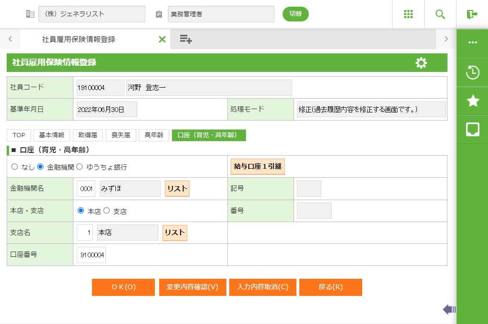The width and height of the screenshot is (488, 324).
Task: Open the inbox tray icon in sidebar
Action: coord(472,129)
